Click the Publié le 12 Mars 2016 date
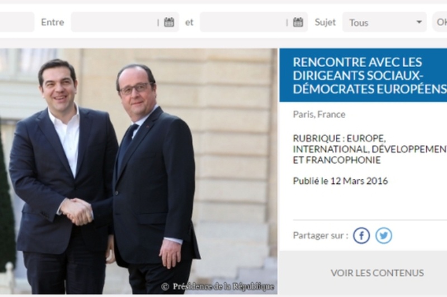 click(340, 181)
